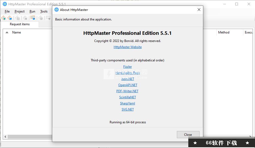Click the Running as 64-bit process text

tap(128, 122)
